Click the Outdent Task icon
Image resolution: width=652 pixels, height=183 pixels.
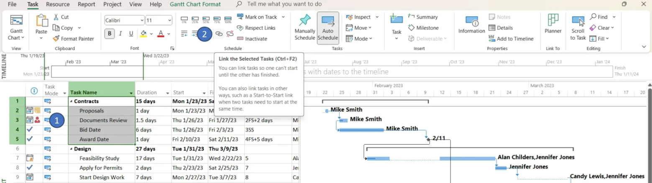point(184,34)
